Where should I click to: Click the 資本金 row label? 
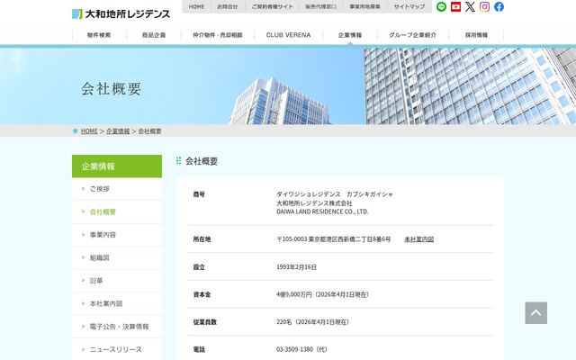[202, 294]
